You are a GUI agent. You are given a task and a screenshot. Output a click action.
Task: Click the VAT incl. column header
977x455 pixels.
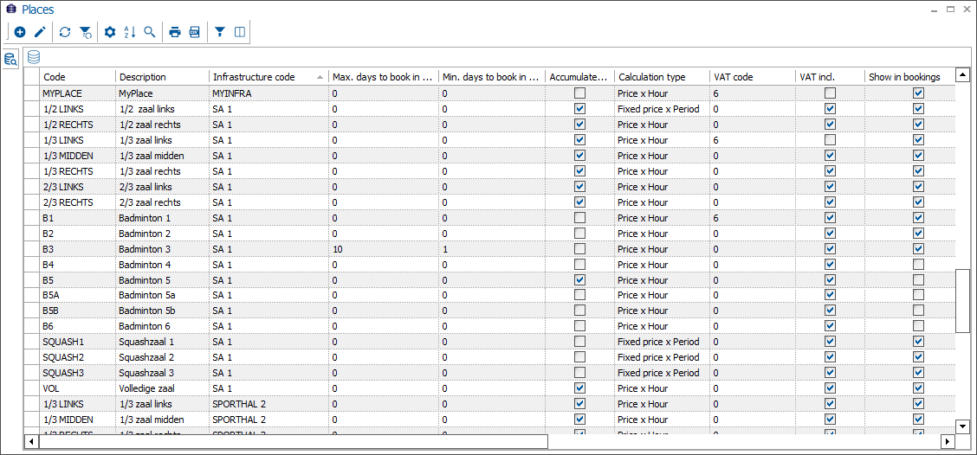click(831, 77)
